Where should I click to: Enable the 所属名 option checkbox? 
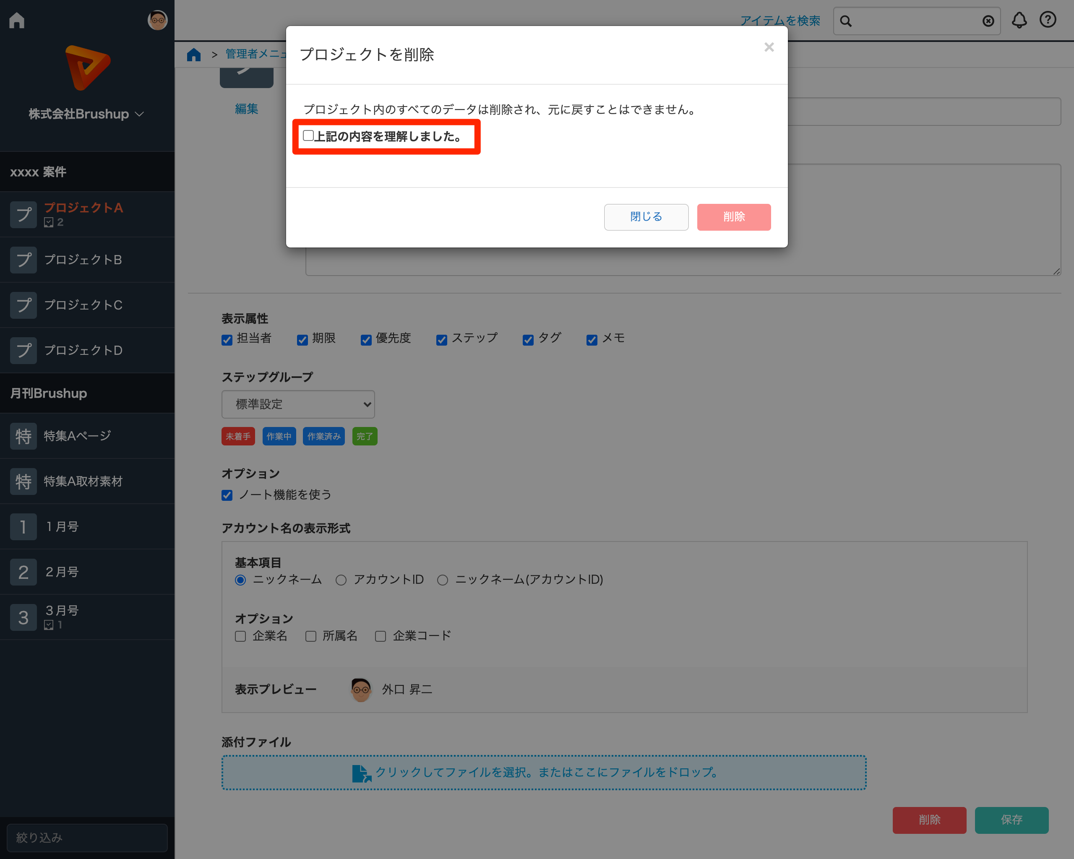(x=311, y=636)
